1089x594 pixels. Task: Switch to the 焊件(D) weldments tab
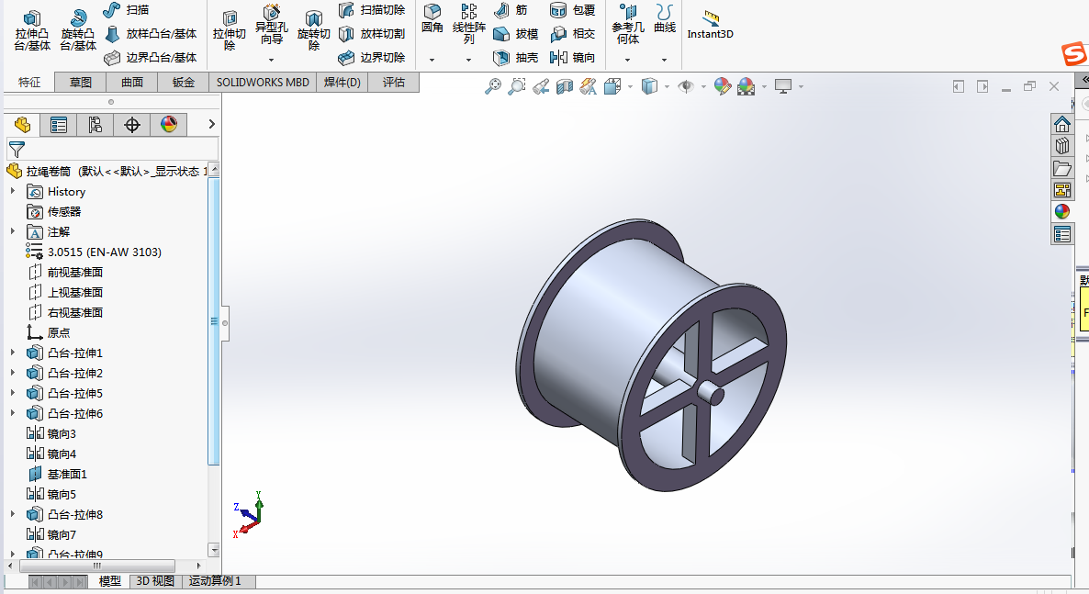[x=342, y=82]
